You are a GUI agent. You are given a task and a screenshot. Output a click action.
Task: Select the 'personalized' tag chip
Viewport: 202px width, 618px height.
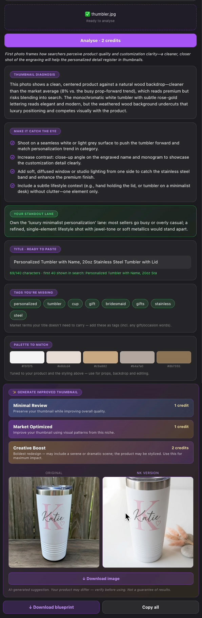click(x=25, y=304)
